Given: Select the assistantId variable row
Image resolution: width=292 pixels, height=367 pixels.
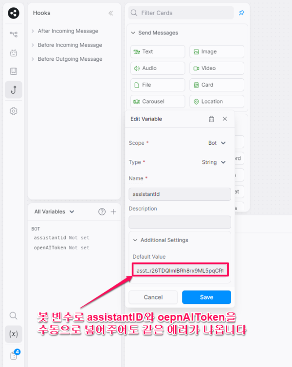Looking at the screenshot, I should click(x=62, y=238).
